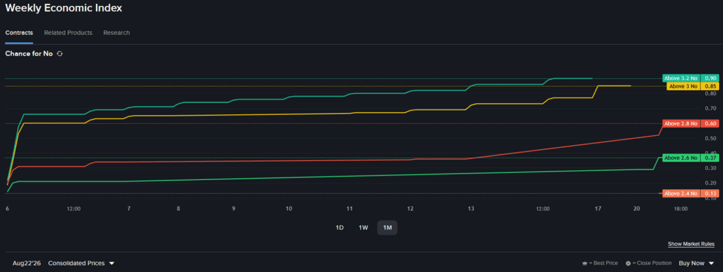This screenshot has width=723, height=272.
Task: Open the Research tab
Action: pos(116,33)
